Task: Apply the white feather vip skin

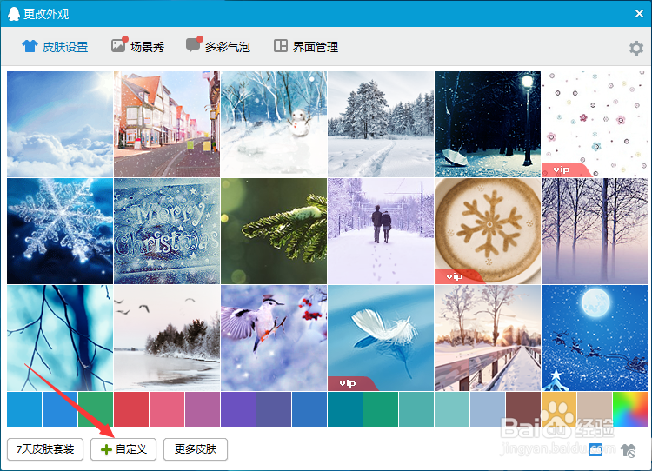Action: 381,338
